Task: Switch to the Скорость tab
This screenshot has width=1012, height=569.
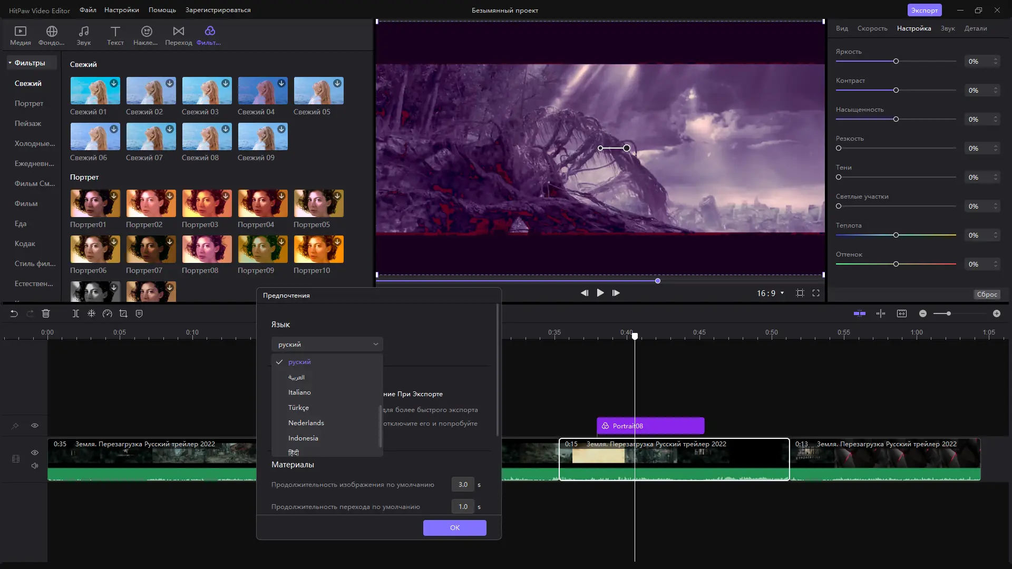Action: (x=872, y=28)
